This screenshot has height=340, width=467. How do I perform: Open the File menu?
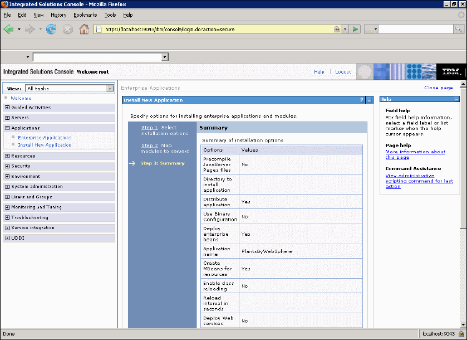pyautogui.click(x=7, y=15)
